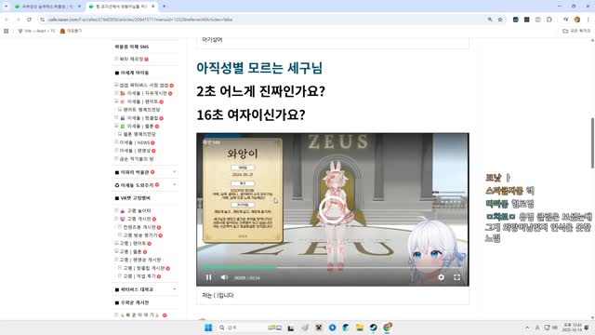Open the 팬아트 명예의전당 board
Image resolution: width=595 pixels, height=335 pixels.
(x=141, y=110)
